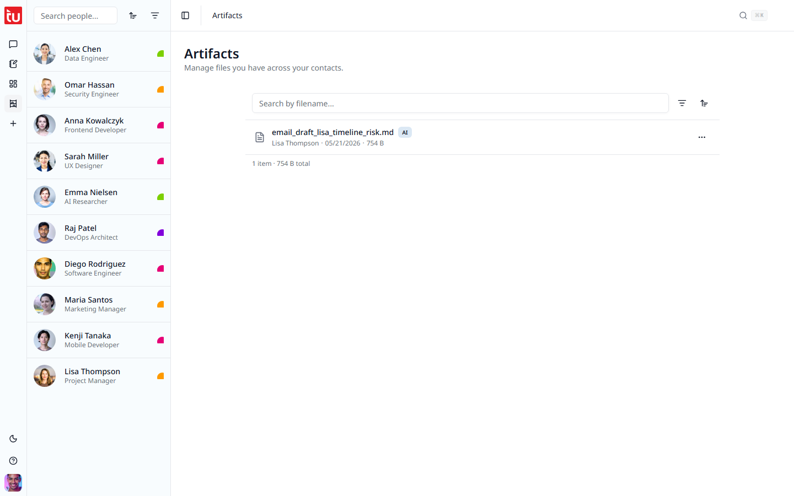
Task: Open global search magnifier icon
Action: tap(743, 15)
